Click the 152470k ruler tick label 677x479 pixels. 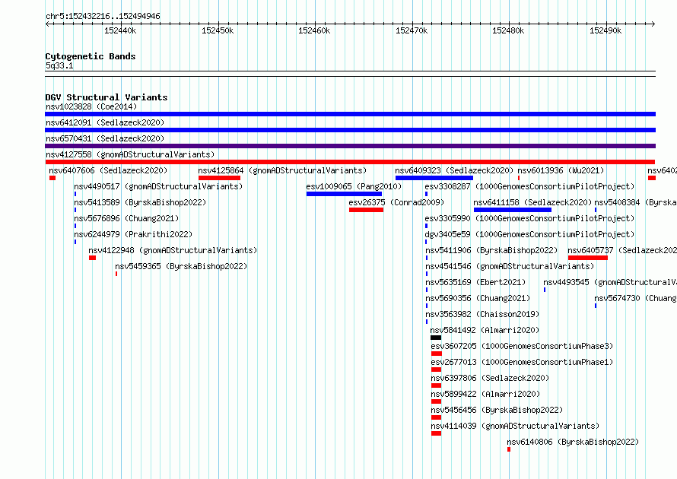[x=412, y=30]
